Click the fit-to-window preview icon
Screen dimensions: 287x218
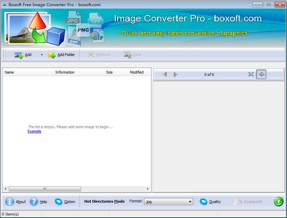click(x=251, y=74)
